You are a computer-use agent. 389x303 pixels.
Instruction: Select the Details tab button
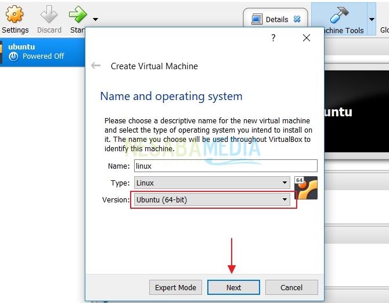click(275, 19)
